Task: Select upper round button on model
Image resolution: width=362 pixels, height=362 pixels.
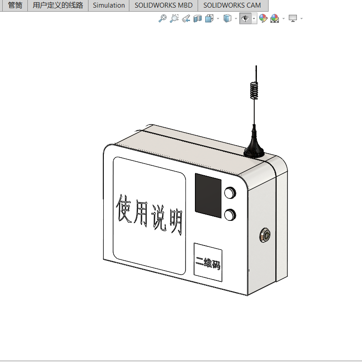Action: tap(230, 193)
